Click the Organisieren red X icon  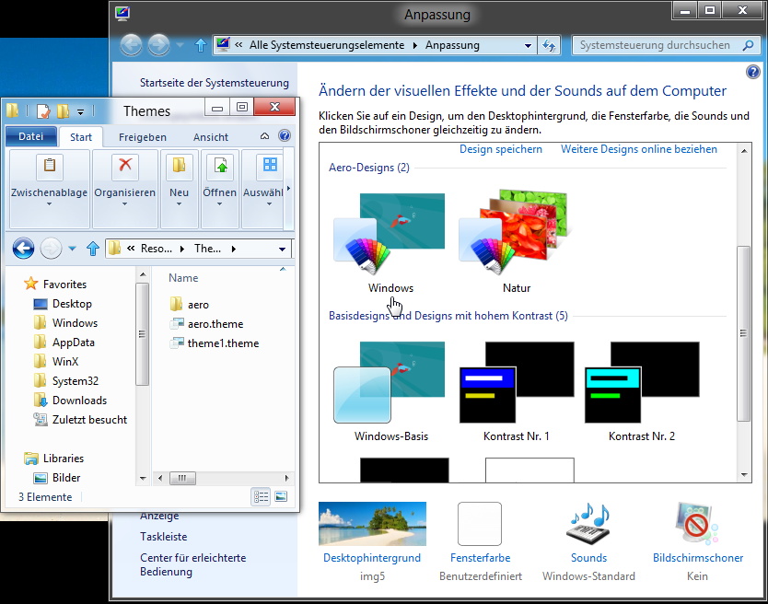[x=125, y=168]
